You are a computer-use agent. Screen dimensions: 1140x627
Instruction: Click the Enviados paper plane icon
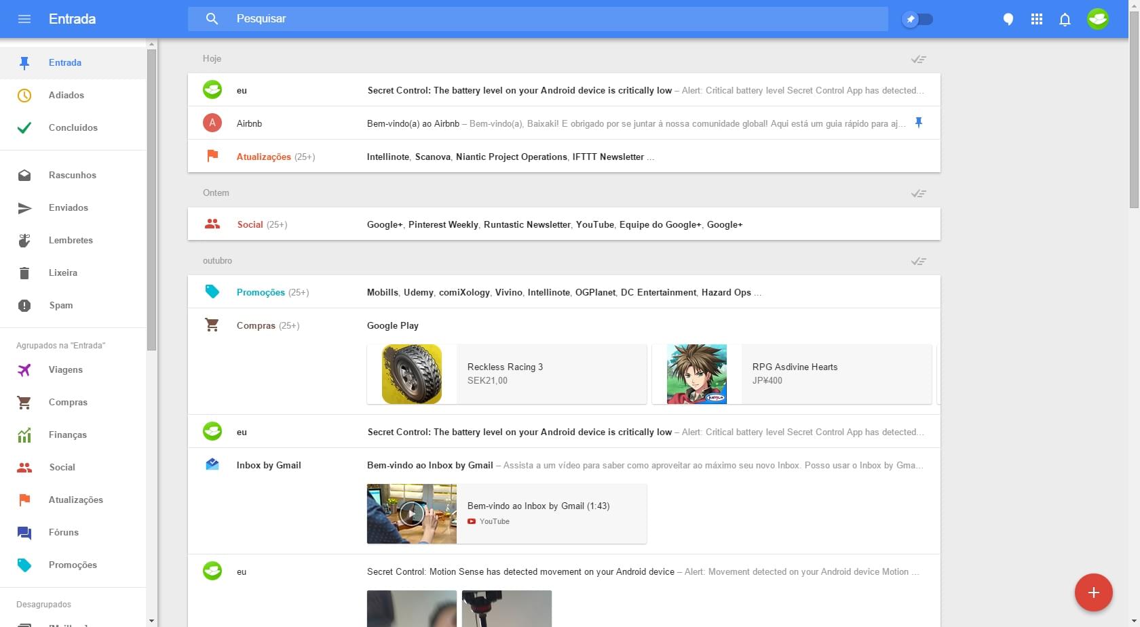(24, 208)
